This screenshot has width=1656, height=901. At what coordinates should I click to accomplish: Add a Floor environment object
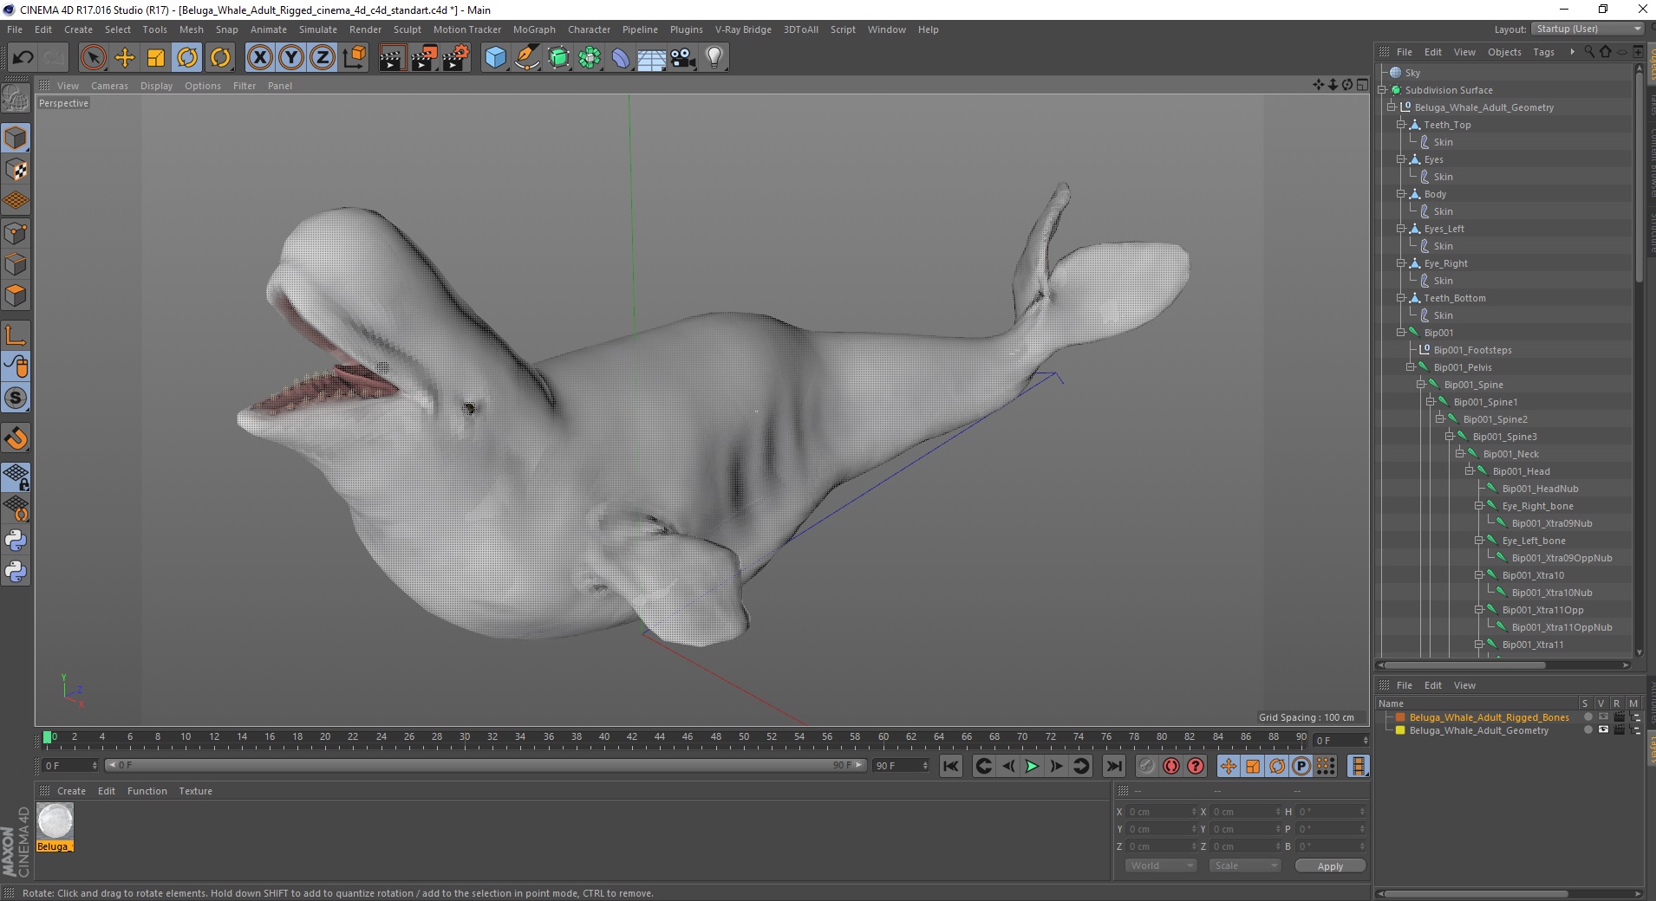coord(652,58)
